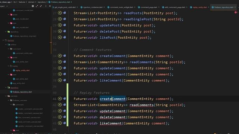Screen dimensions: 239x134
Task: Hide the project tool window
Action: (x=50, y=6)
